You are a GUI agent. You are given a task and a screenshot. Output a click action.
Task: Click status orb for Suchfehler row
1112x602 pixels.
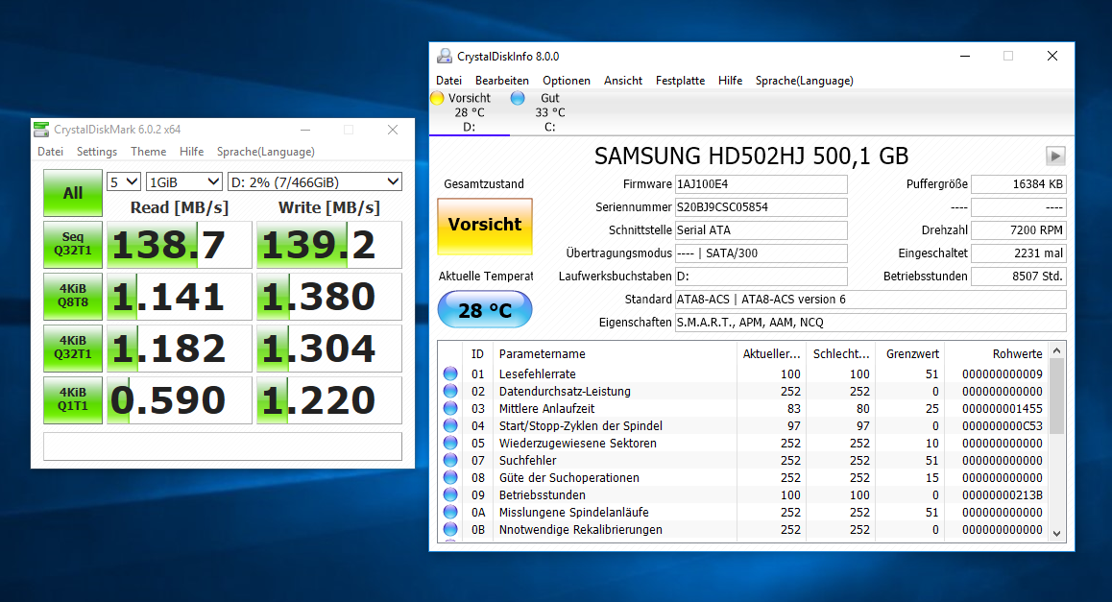[450, 460]
